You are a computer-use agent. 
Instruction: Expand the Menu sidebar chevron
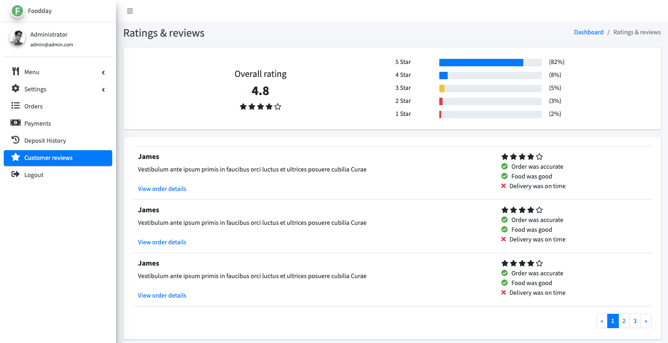tap(103, 72)
